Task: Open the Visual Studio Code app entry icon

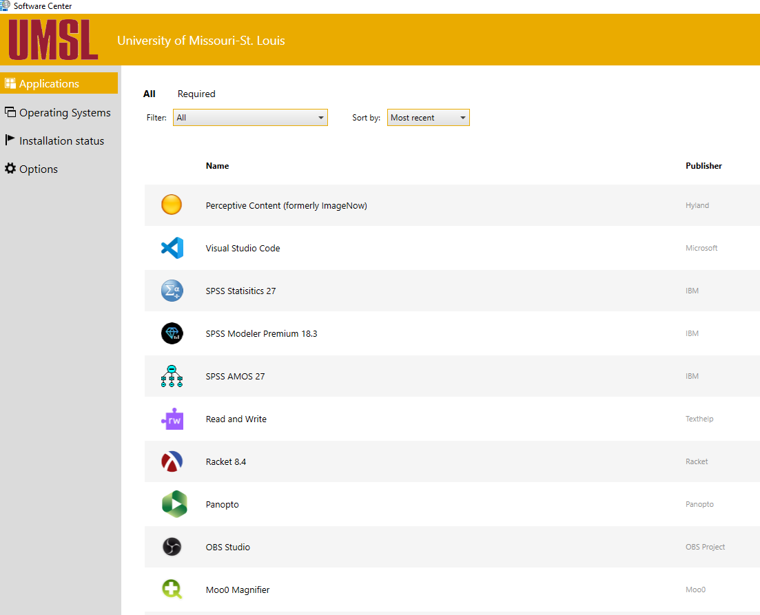Action: pyautogui.click(x=172, y=247)
